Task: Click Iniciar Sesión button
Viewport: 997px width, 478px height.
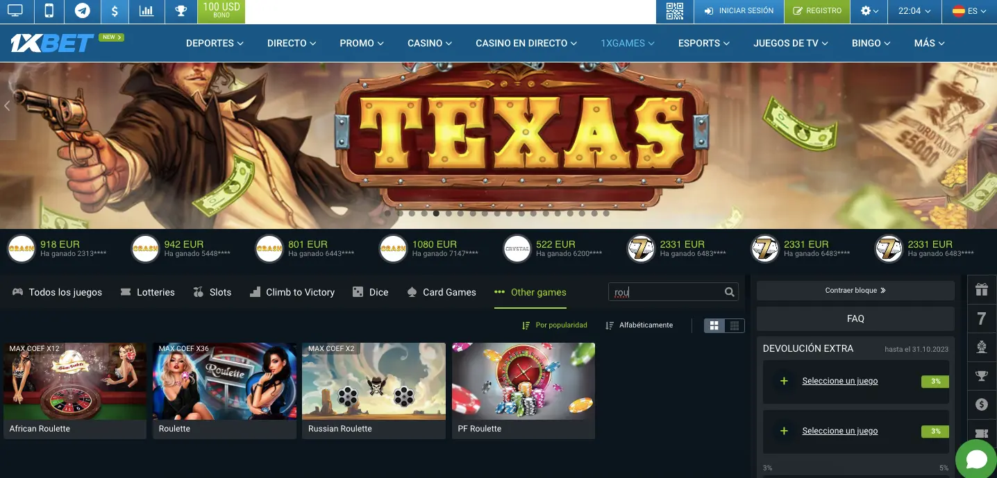Action: click(739, 11)
